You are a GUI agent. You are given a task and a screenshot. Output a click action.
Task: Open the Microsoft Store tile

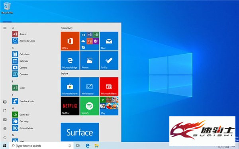click(x=70, y=86)
